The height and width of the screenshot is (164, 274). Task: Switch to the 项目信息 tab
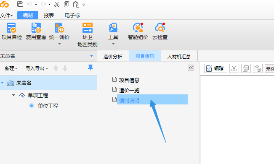tap(145, 56)
